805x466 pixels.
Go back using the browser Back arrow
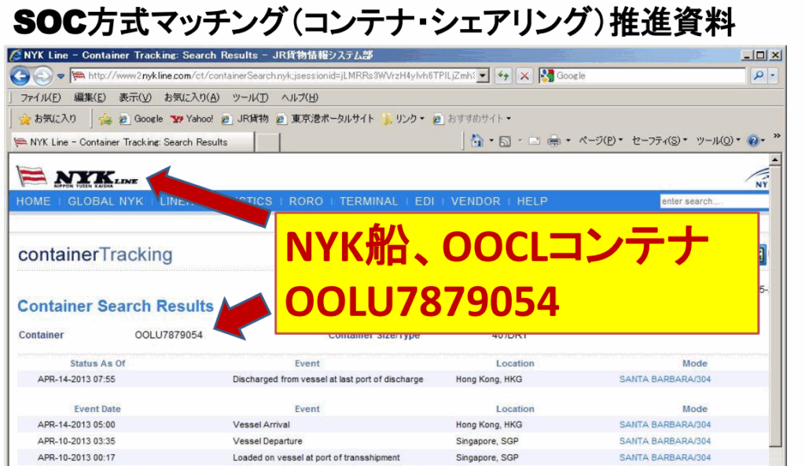[20, 76]
